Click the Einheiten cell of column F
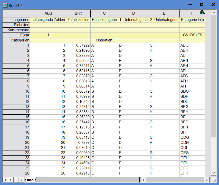This screenshot has height=185, width=219. pyautogui.click(x=192, y=25)
